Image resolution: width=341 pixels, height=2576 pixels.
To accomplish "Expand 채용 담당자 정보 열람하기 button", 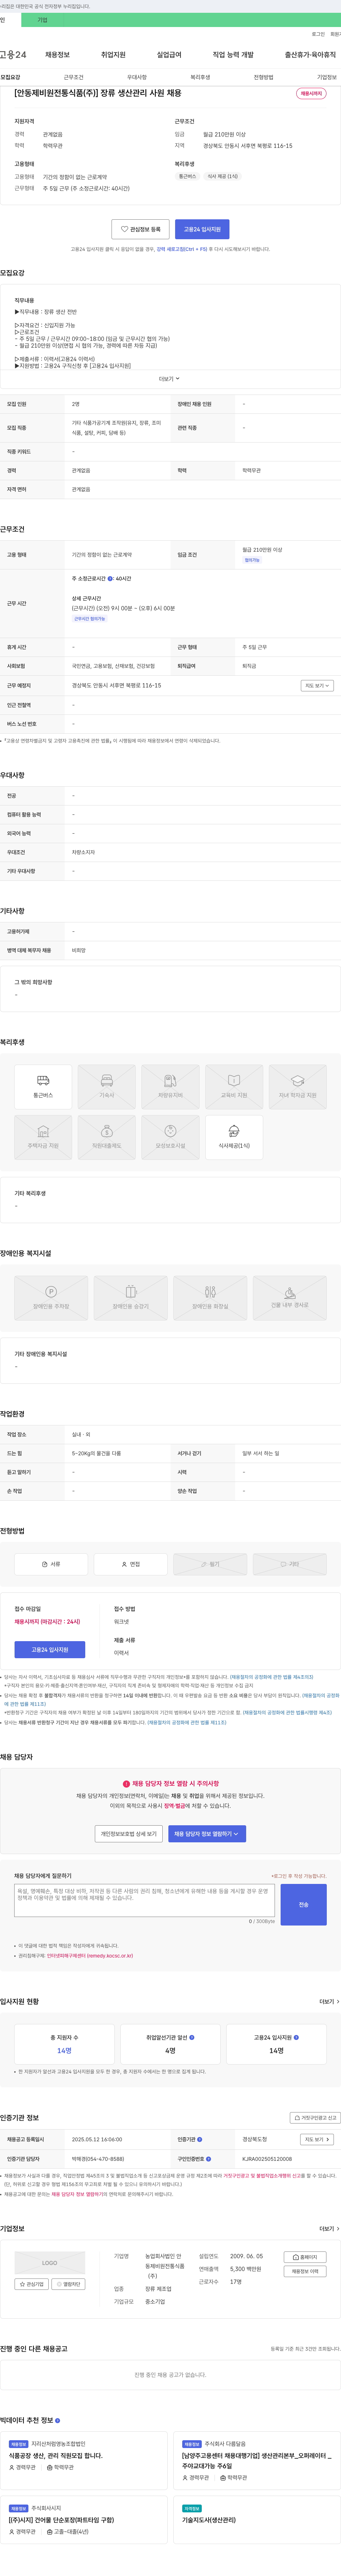I will pos(207,1834).
